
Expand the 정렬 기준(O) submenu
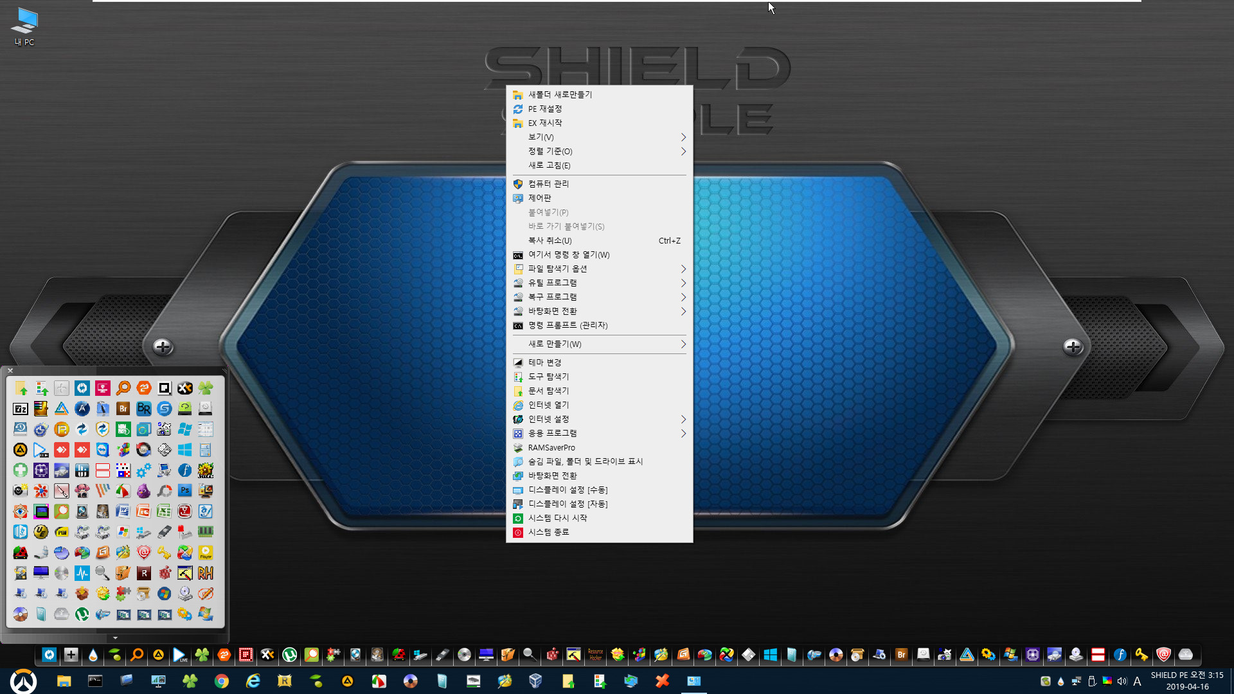pos(600,151)
